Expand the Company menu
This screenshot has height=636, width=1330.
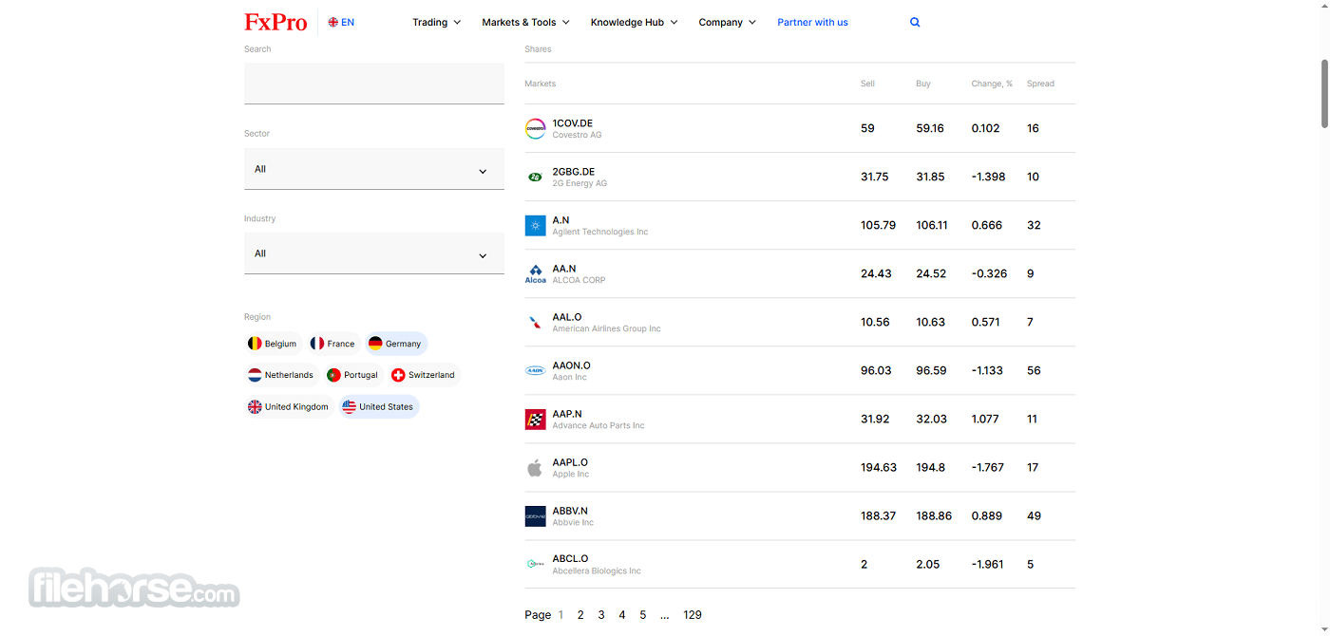coord(728,22)
